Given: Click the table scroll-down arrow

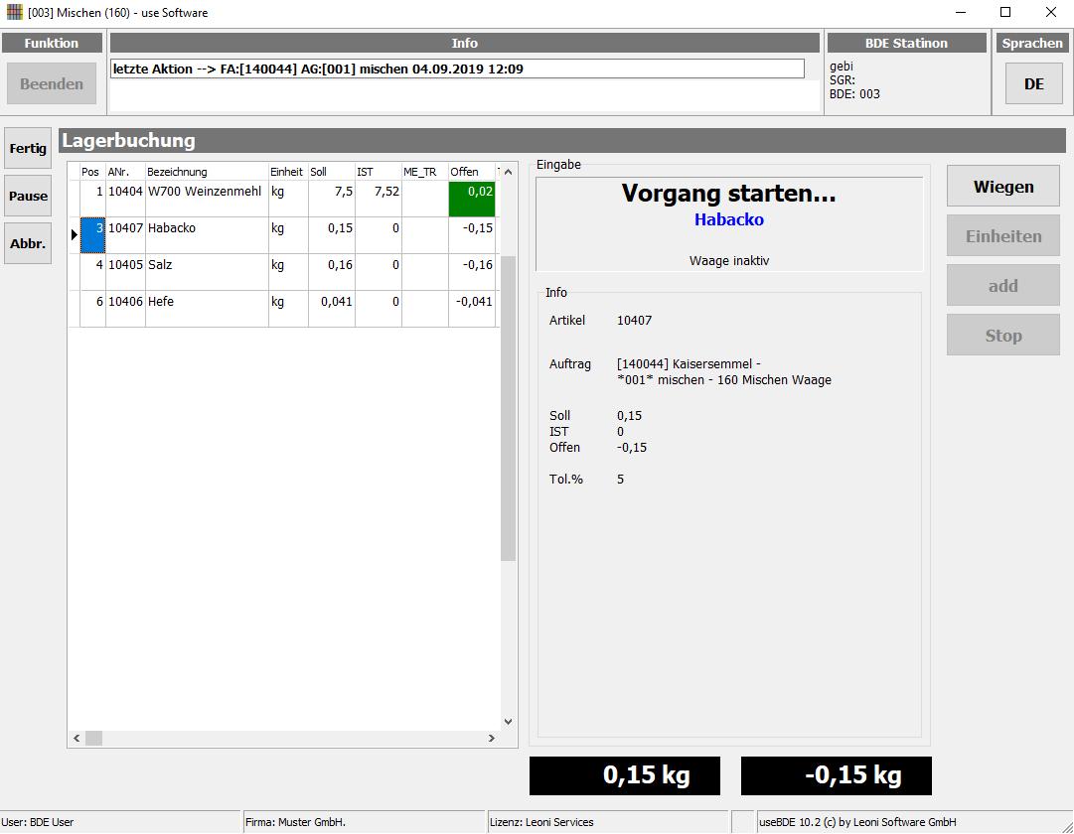Looking at the screenshot, I should click(509, 722).
